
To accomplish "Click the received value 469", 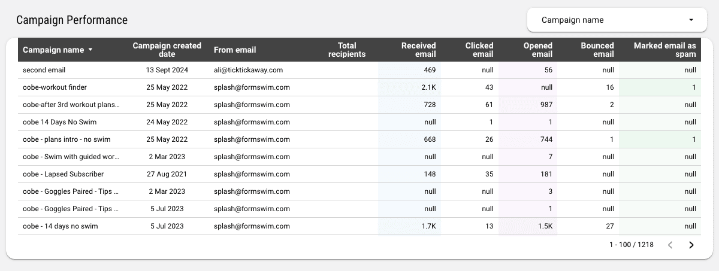I will coord(429,70).
